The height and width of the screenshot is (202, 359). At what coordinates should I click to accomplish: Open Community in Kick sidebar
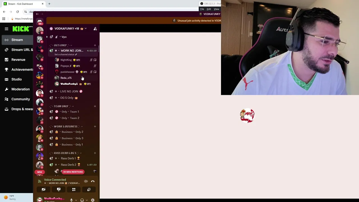click(x=17, y=99)
